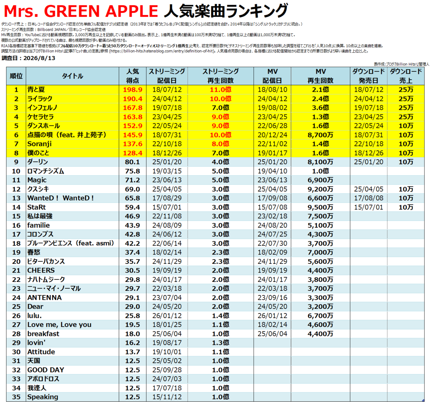Select the '僕のこと' title cell
Viewport: 431px width, 402px height.
pos(72,153)
